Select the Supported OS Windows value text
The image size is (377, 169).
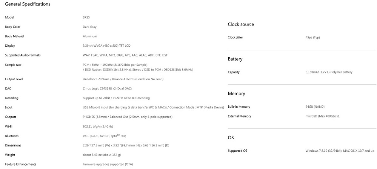pos(340,151)
